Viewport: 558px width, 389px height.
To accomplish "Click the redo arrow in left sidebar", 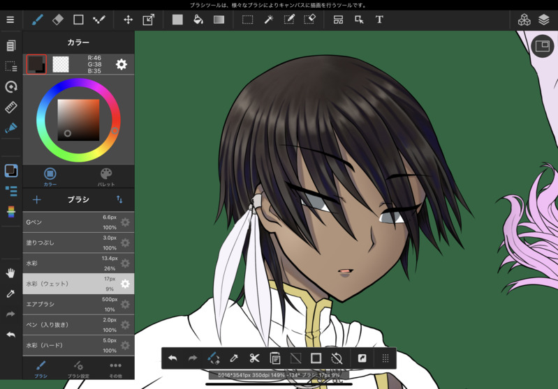I will coord(10,314).
